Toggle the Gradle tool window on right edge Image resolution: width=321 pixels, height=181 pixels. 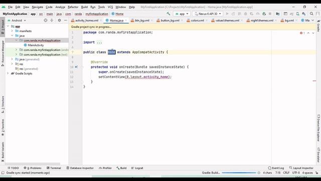318,26
